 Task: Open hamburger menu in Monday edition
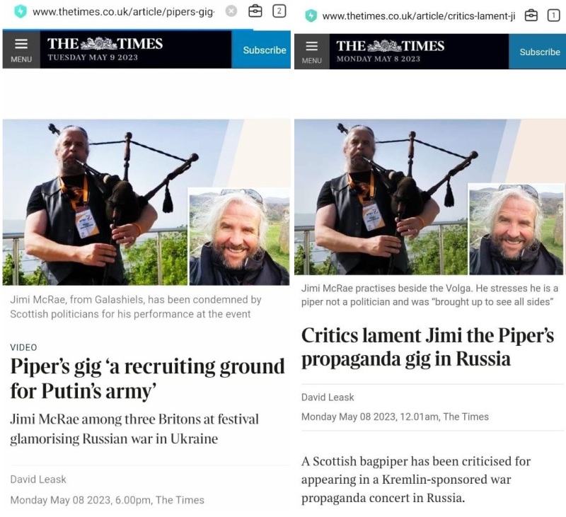click(311, 52)
